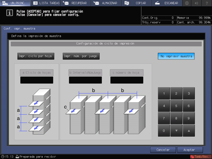
Task: Select b:IntervaloNúmJuego field button
Action: point(85,73)
